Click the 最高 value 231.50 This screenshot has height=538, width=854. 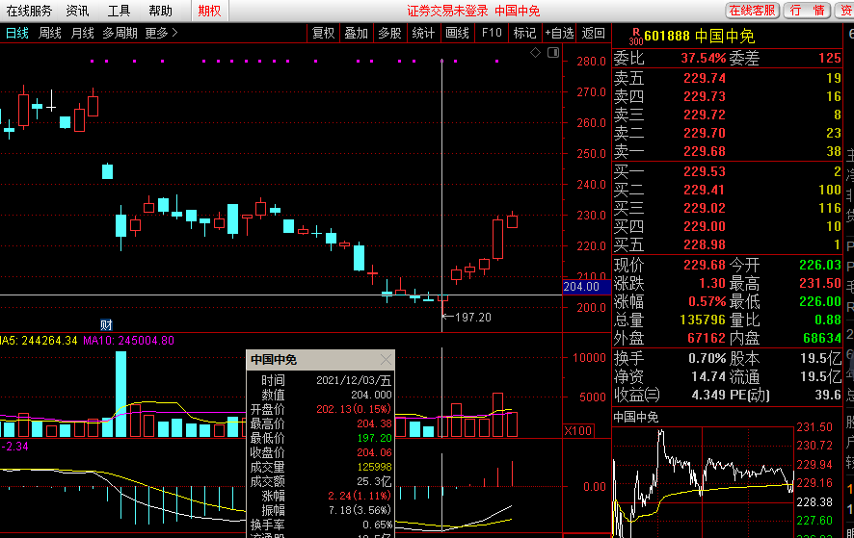819,283
